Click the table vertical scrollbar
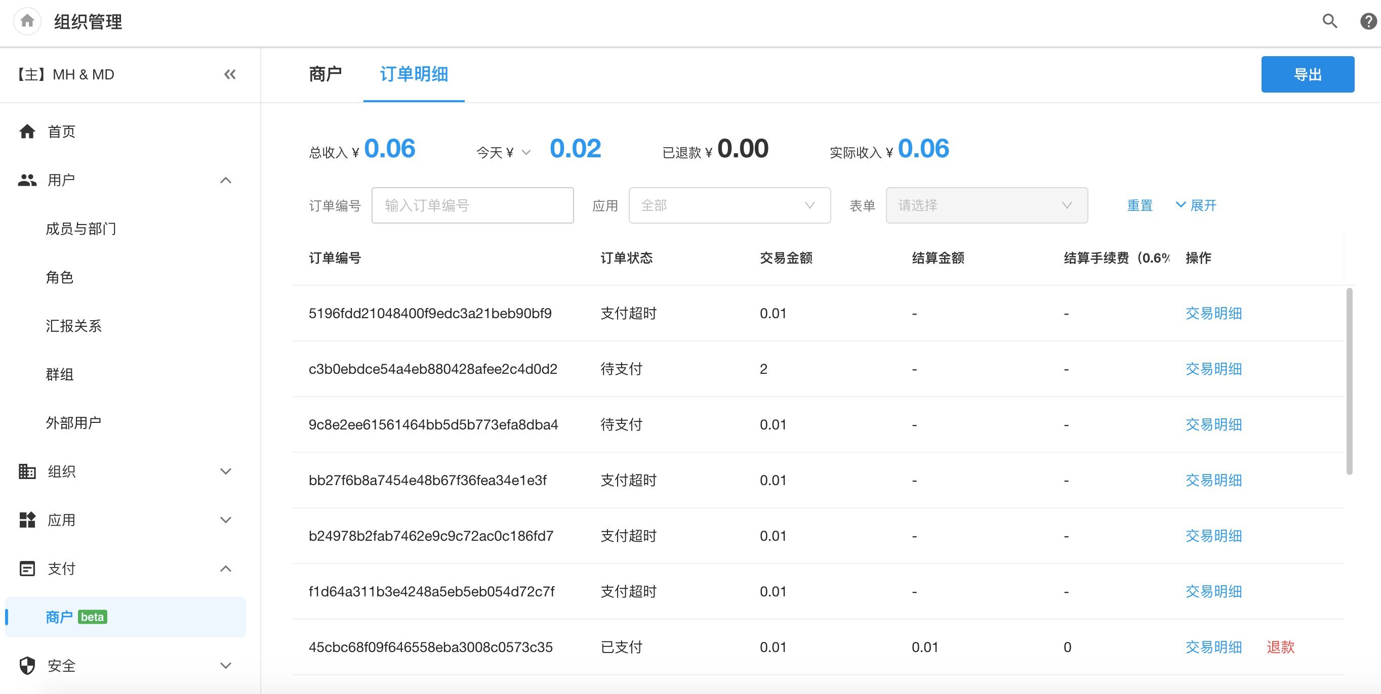Image resolution: width=1381 pixels, height=694 pixels. pos(1350,381)
